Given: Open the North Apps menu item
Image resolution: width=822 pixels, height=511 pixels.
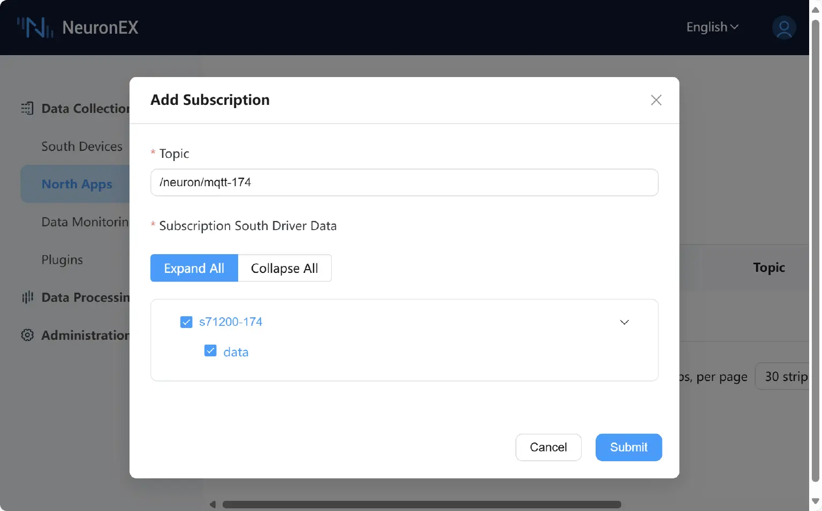Looking at the screenshot, I should point(77,184).
